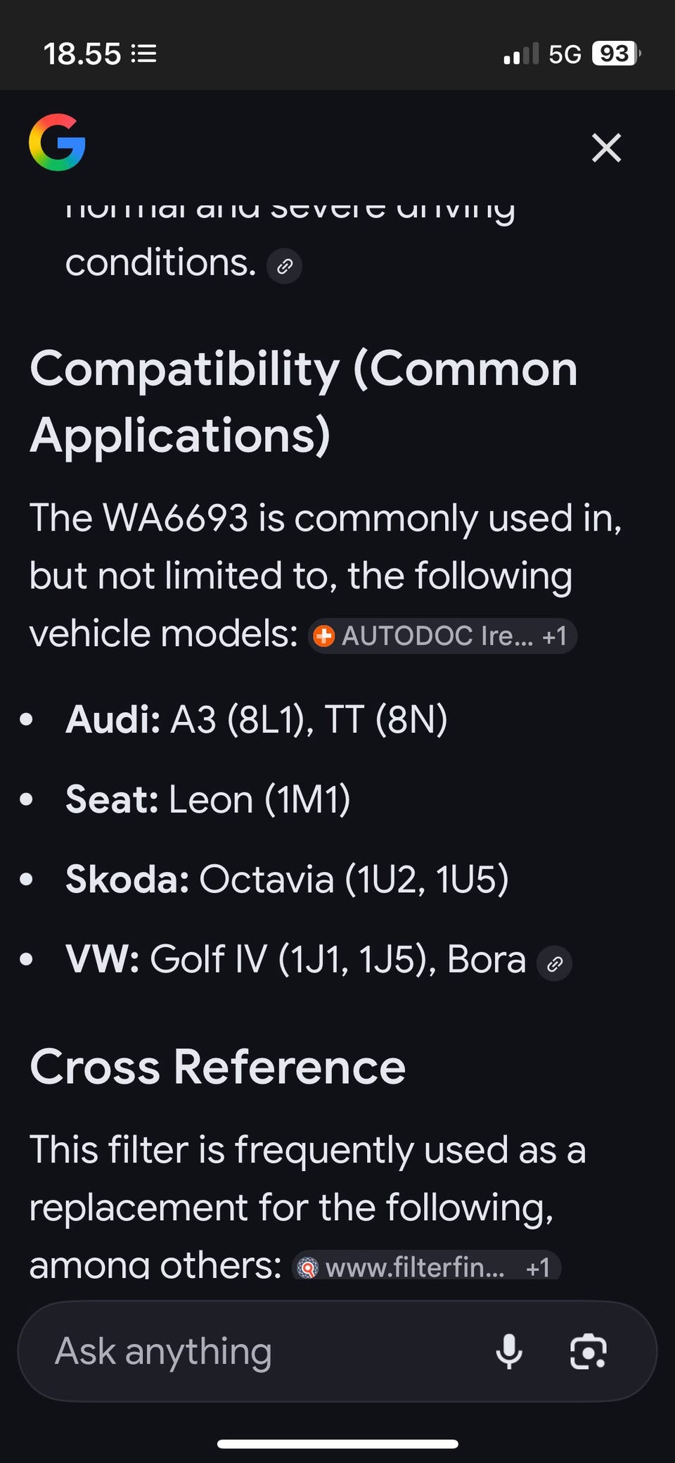This screenshot has height=1463, width=675.
Task: Tap the Seat Leon list entry
Action: tap(208, 800)
